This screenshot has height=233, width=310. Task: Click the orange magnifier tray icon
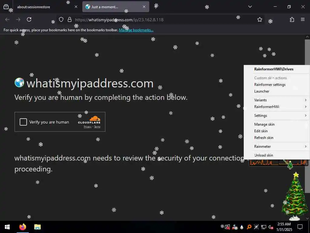[x=249, y=227]
